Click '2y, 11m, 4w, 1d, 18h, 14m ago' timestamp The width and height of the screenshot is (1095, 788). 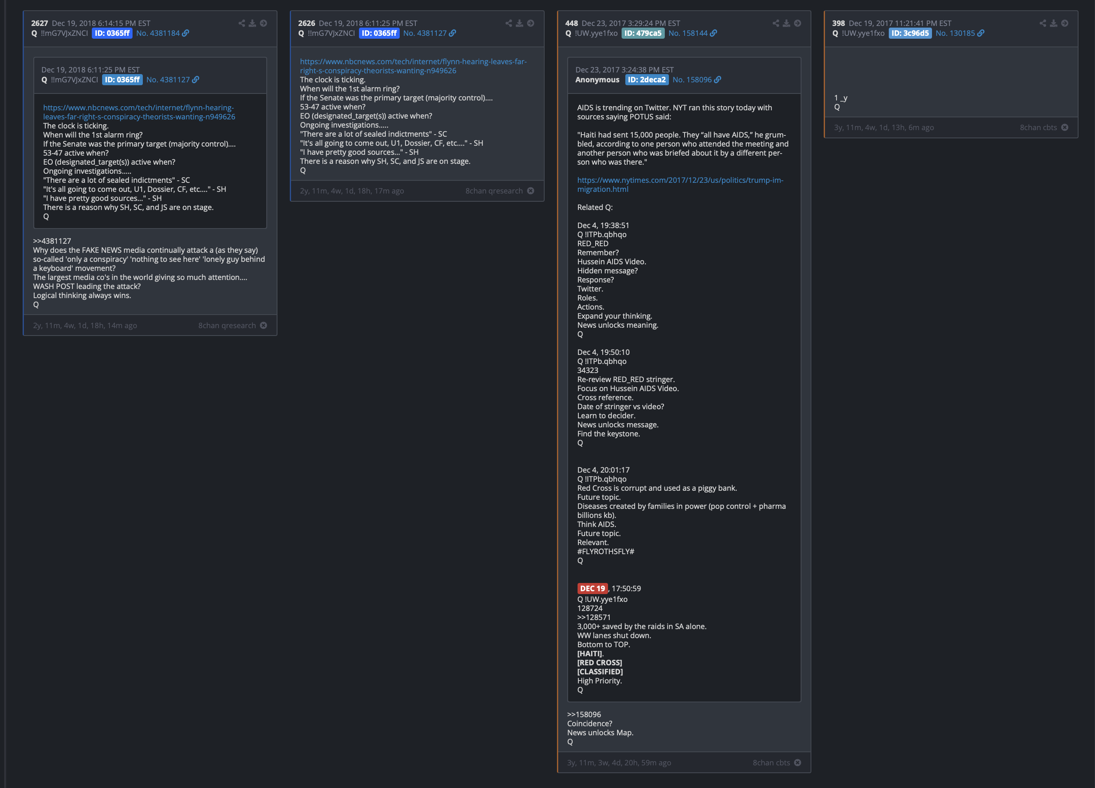pyautogui.click(x=85, y=325)
